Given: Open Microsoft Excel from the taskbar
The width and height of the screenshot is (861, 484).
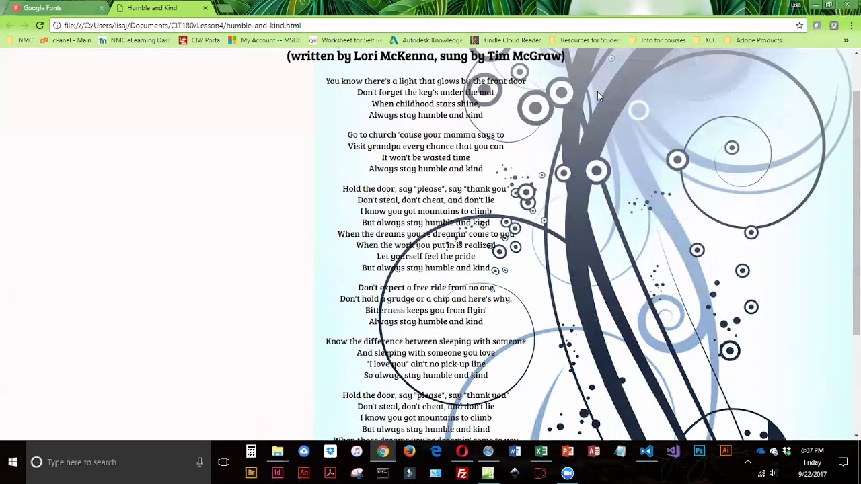Looking at the screenshot, I should tap(541, 451).
